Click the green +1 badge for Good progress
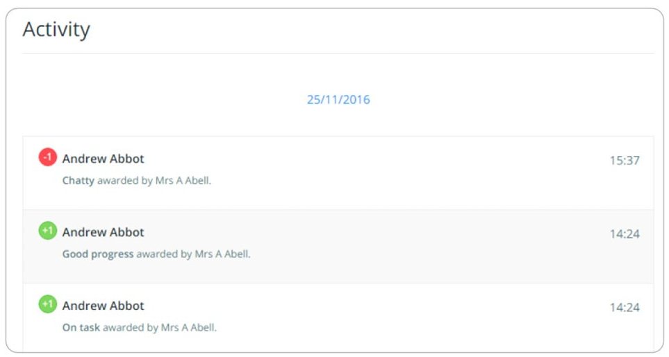The image size is (669, 357). click(x=48, y=231)
